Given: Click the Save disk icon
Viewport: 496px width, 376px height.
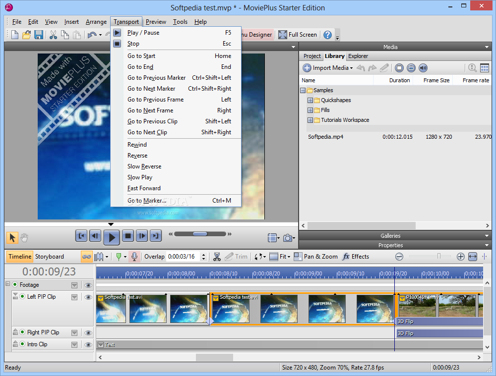Looking at the screenshot, I should click(39, 35).
